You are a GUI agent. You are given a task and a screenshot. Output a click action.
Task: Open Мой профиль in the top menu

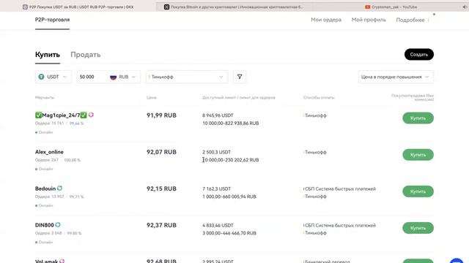click(x=369, y=20)
